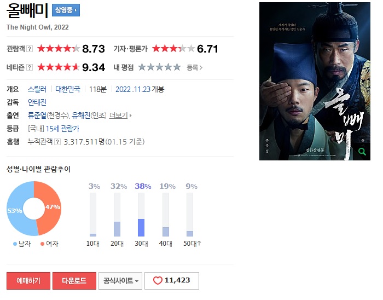This screenshot has height=300, width=383.
Task: Open the 상영중 status badge
Action: coord(66,10)
